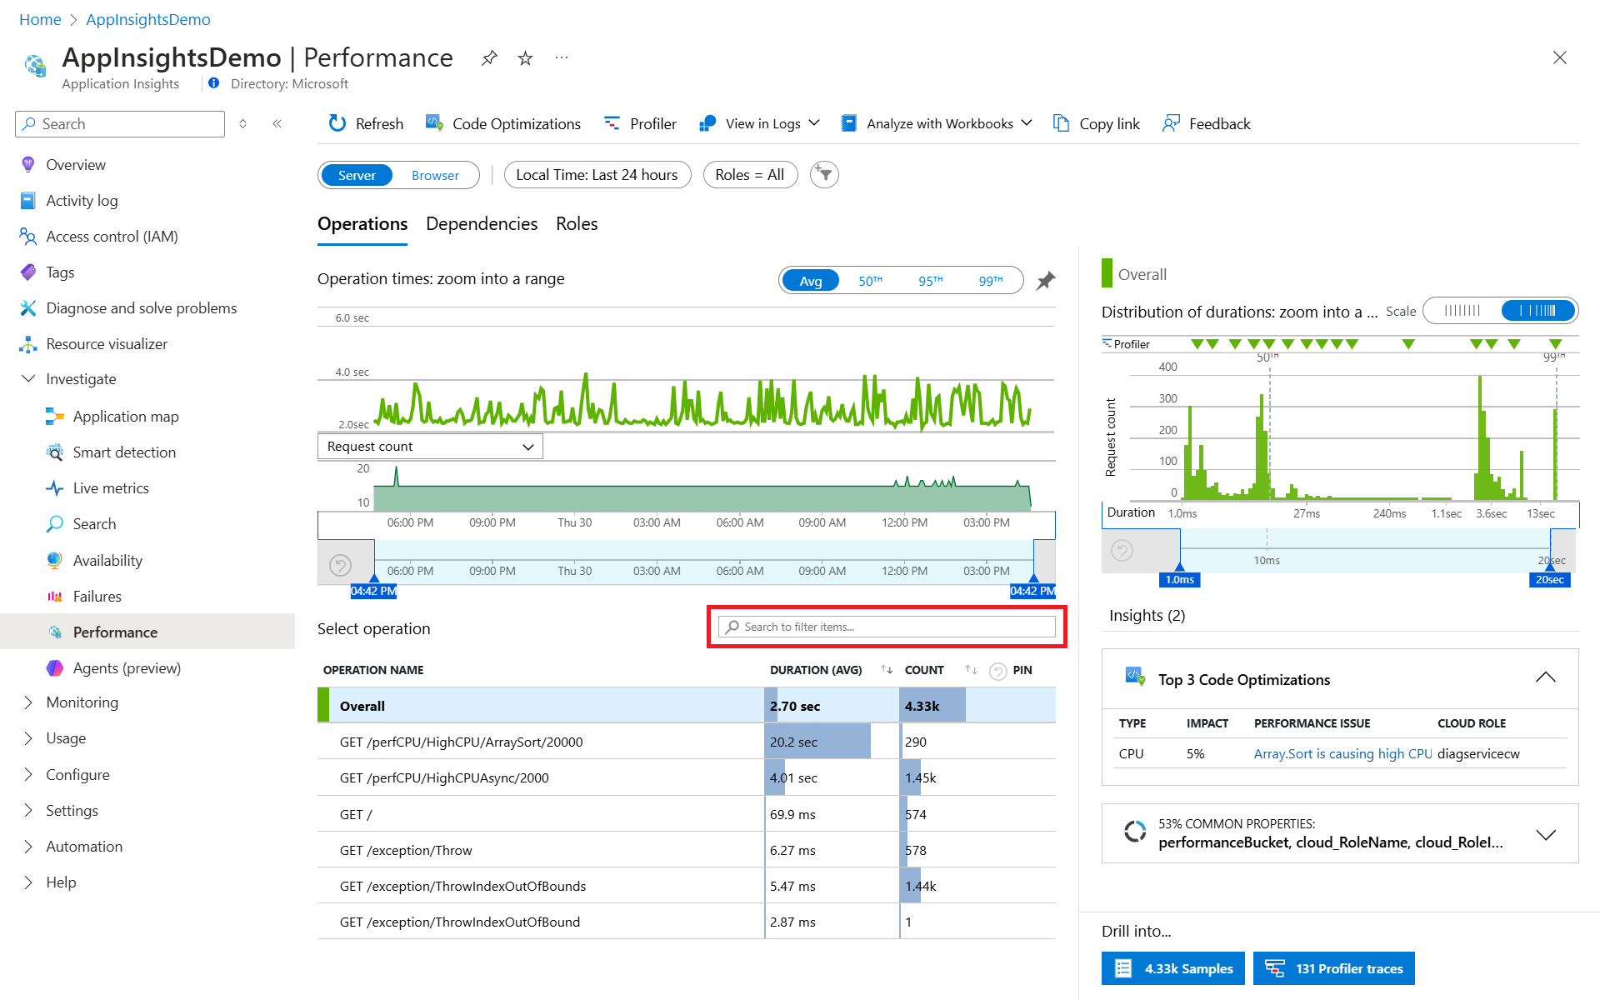Click the operation filter search box
Viewport: 1600px width, 1000px height.
point(887,627)
